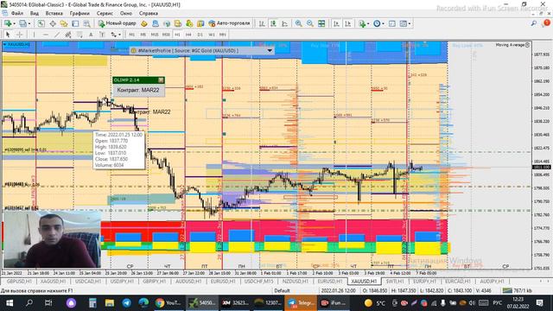Expand the Templates dropdown arrow
This screenshot has height=311, width=553.
(x=410, y=23)
